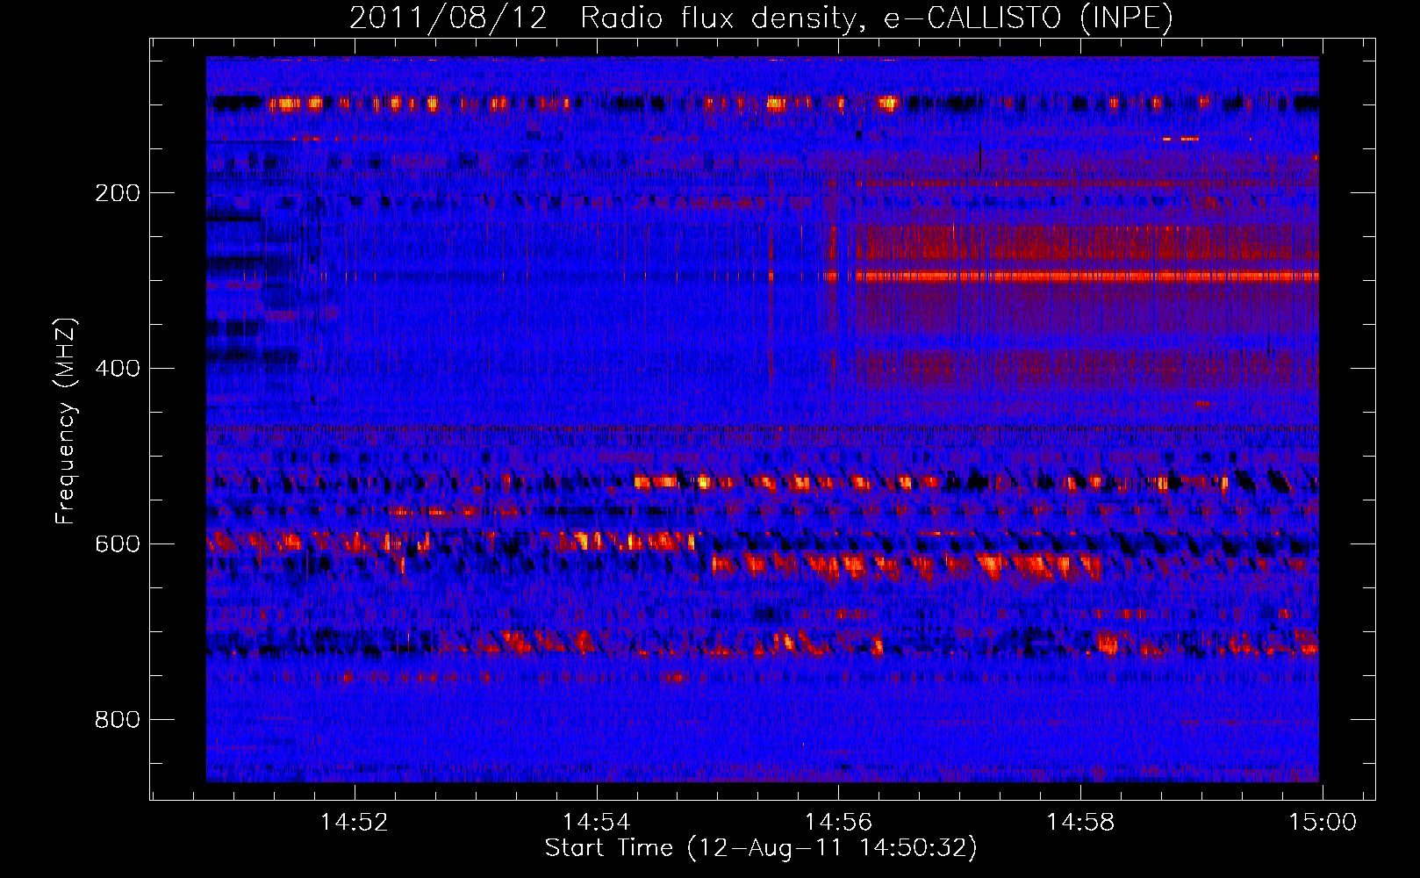Click the 14:54 time tick label
This screenshot has width=1420, height=878.
coord(597,823)
